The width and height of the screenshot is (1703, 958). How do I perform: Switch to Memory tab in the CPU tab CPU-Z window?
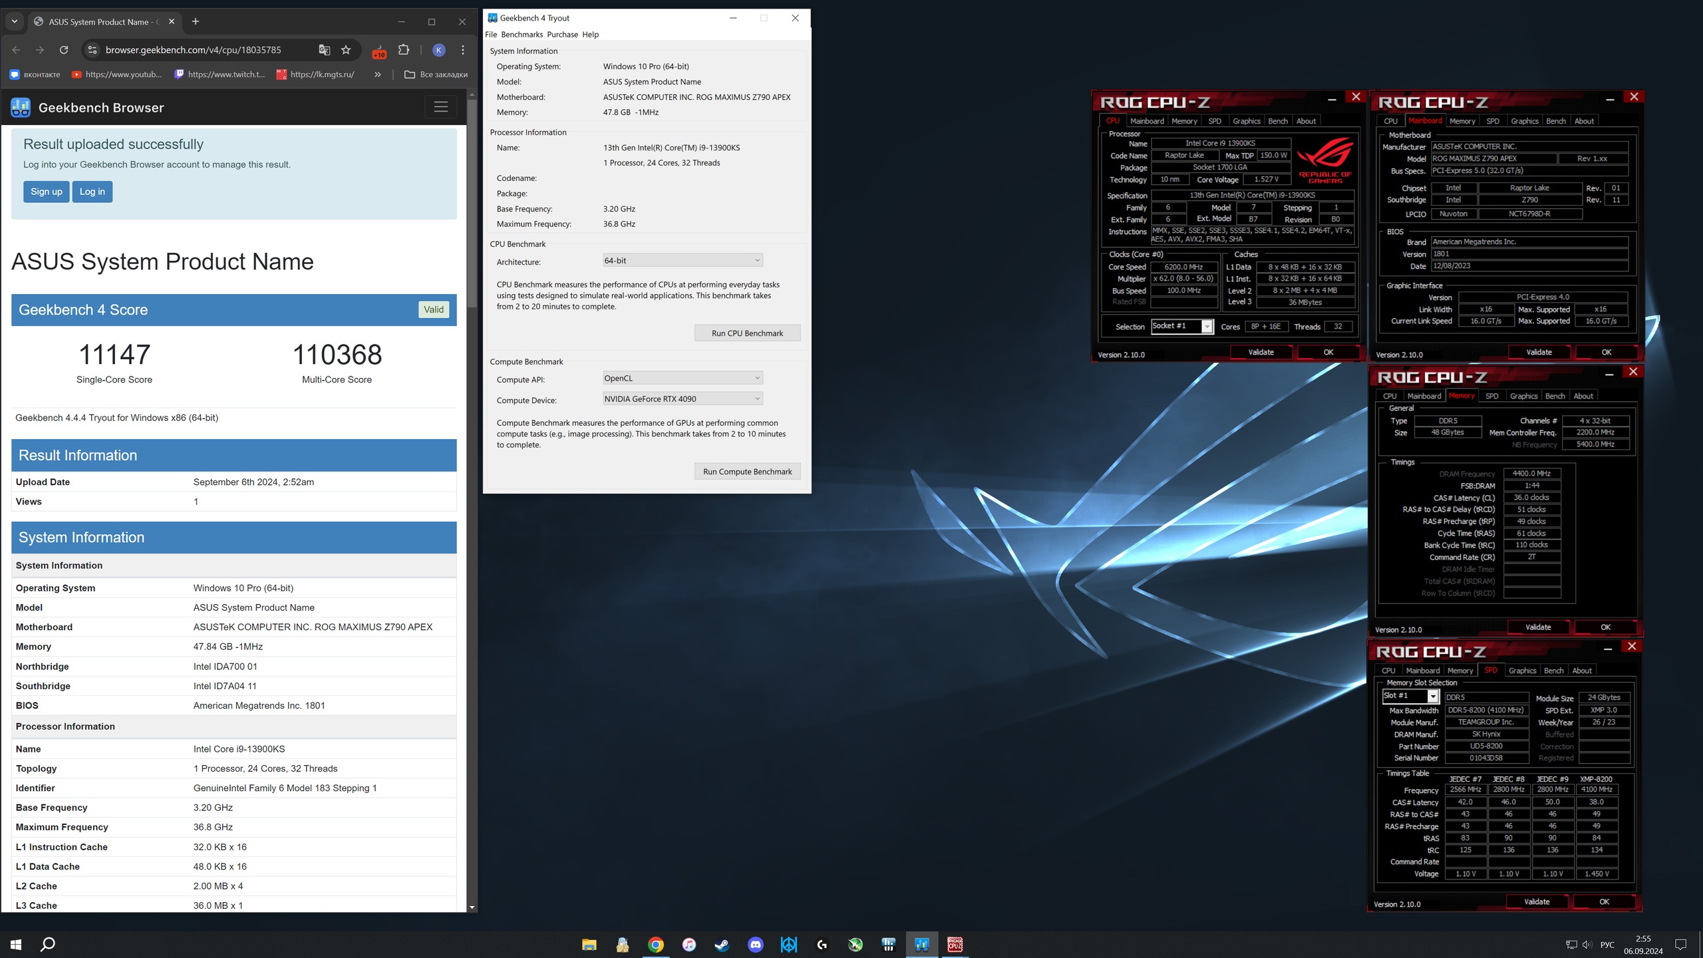[x=1184, y=121]
